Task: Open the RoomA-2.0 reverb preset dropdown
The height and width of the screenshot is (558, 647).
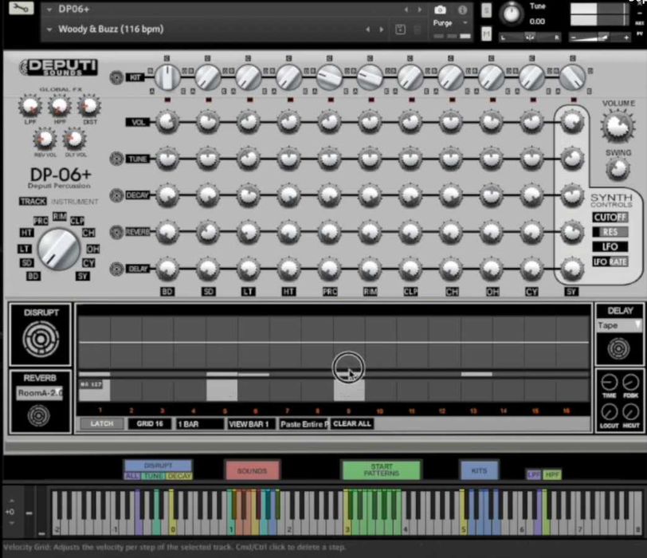Action: click(39, 393)
